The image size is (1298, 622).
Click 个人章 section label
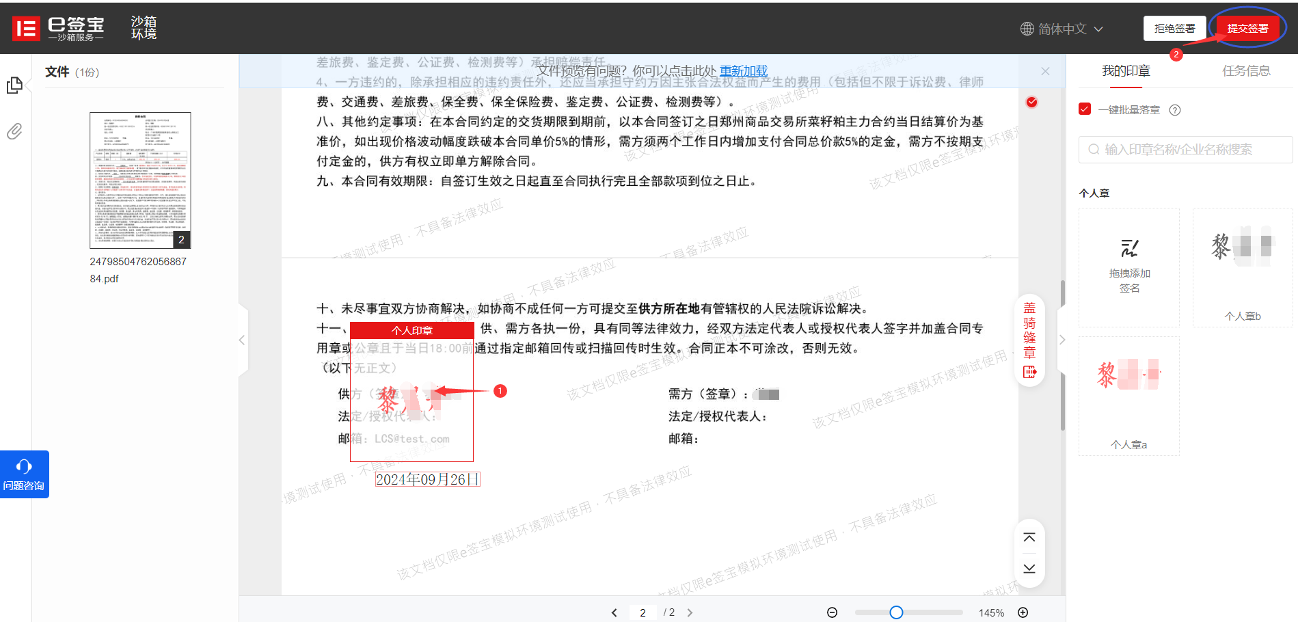pyautogui.click(x=1094, y=193)
